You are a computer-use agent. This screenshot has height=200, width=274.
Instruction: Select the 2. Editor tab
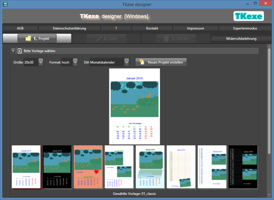click(x=107, y=39)
